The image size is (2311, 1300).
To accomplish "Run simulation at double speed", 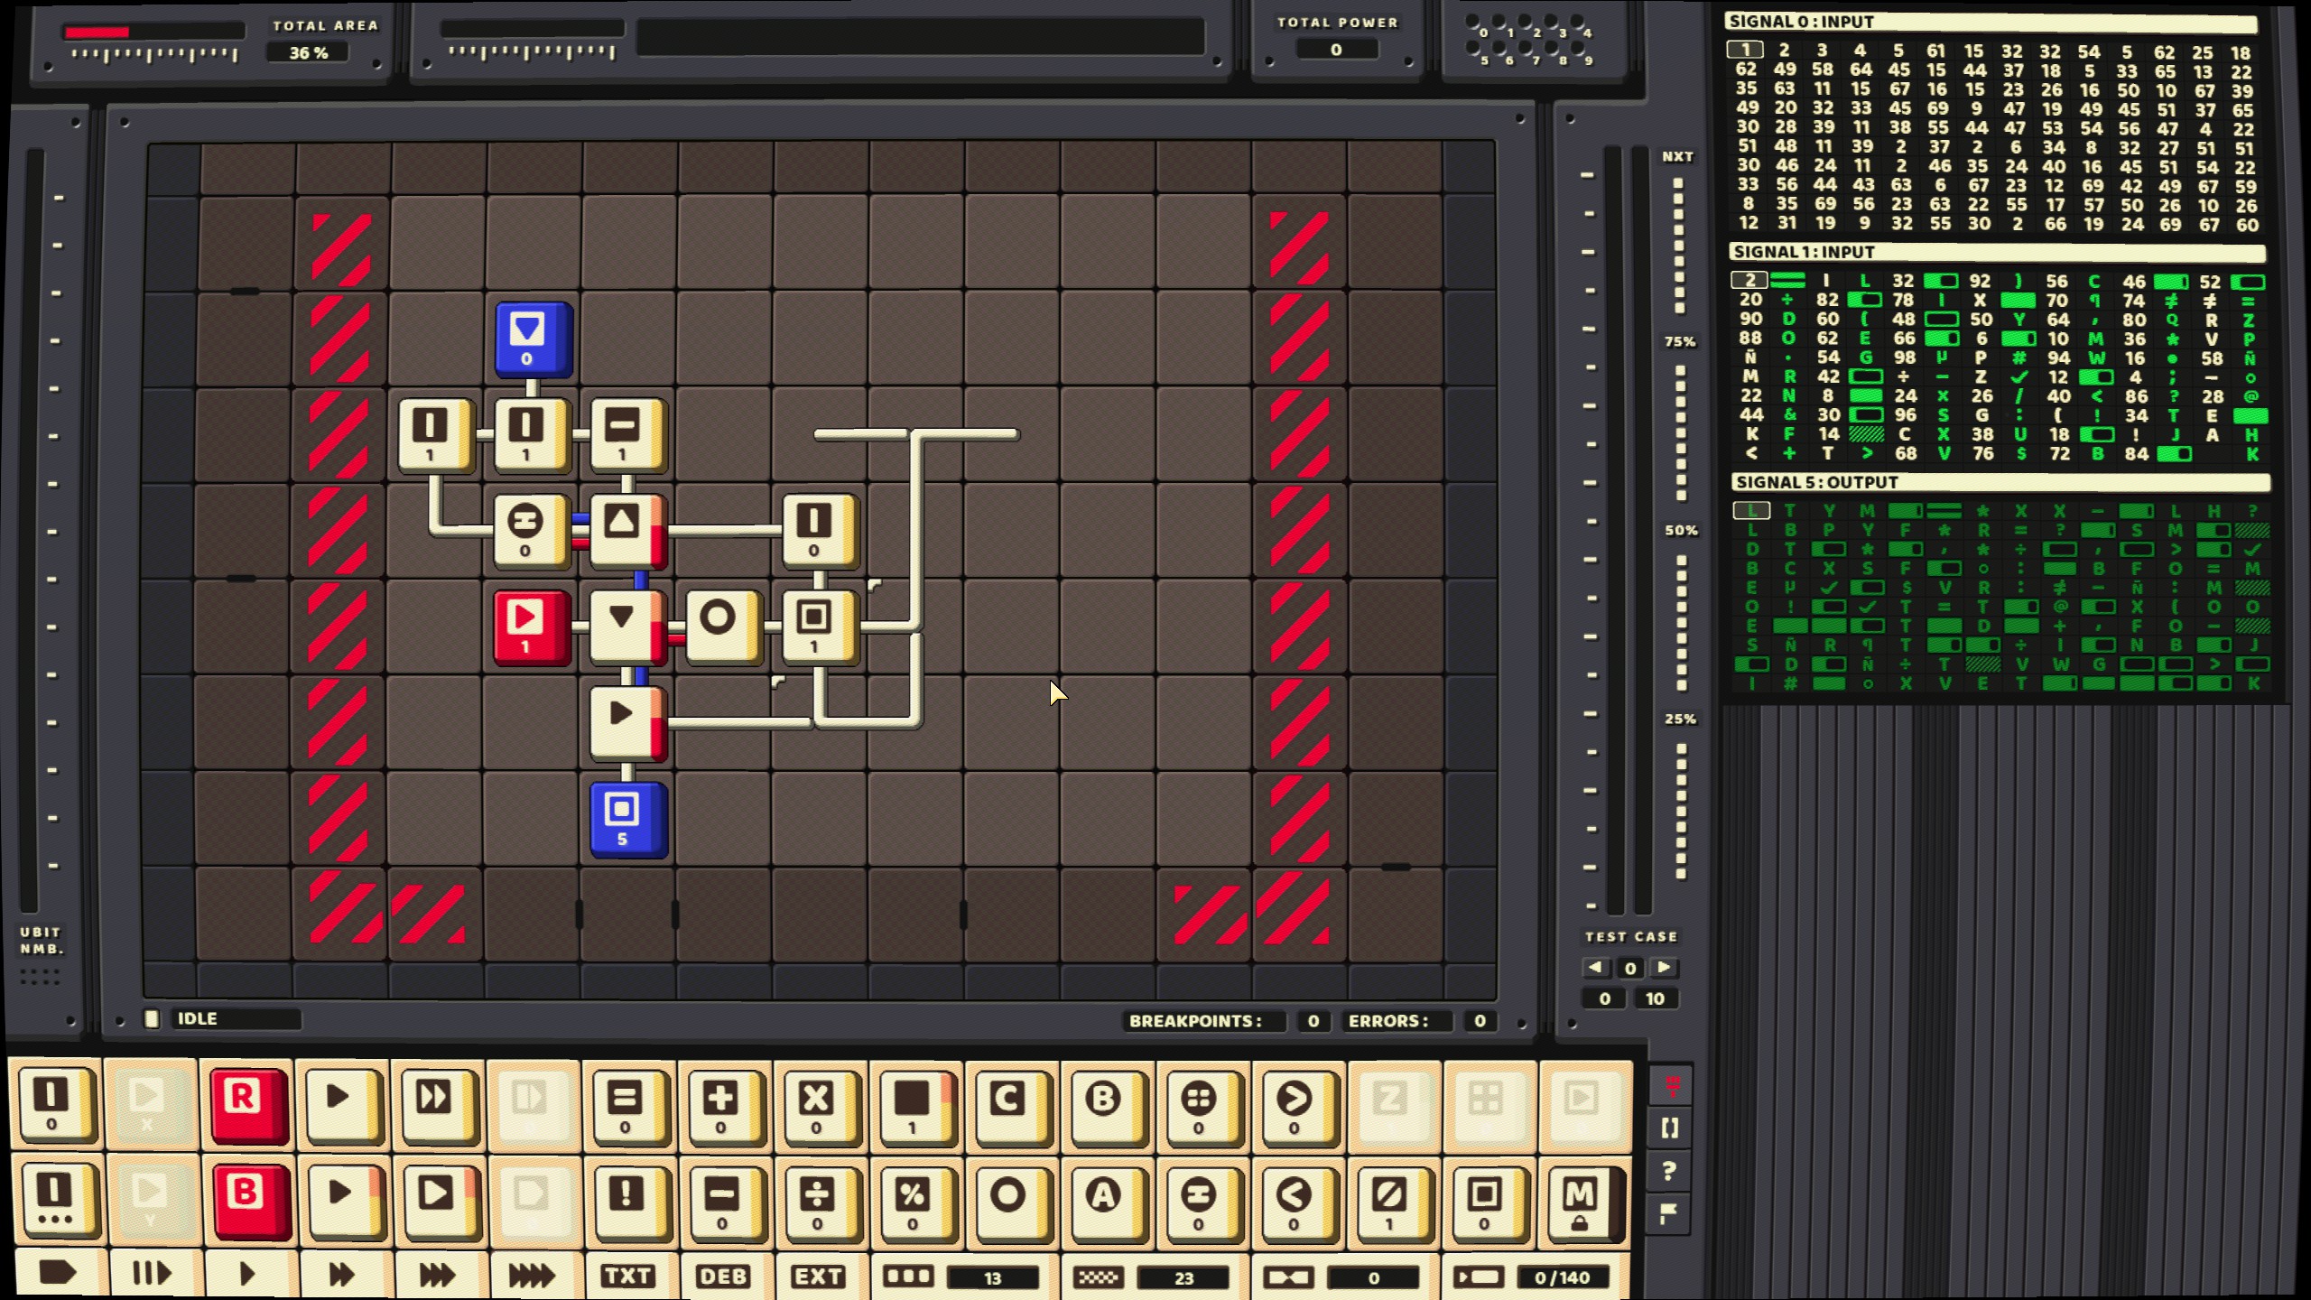I will pos(342,1275).
